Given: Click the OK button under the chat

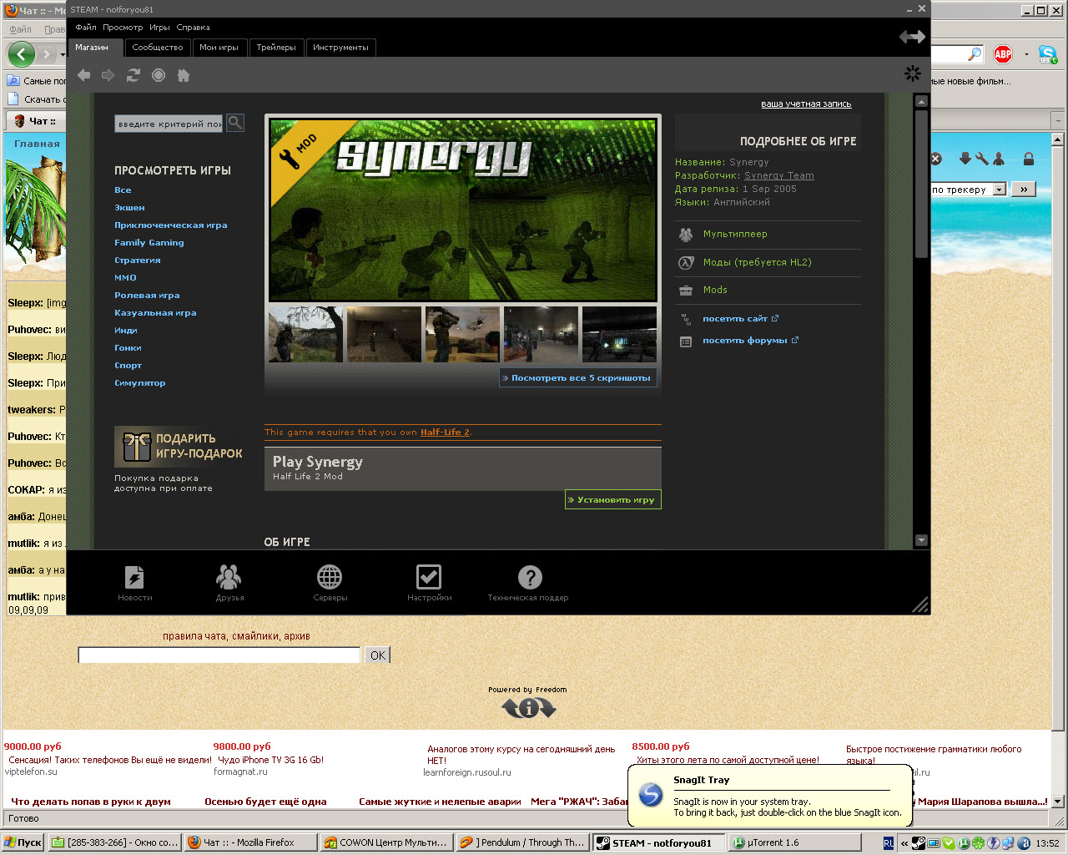Looking at the screenshot, I should (378, 655).
